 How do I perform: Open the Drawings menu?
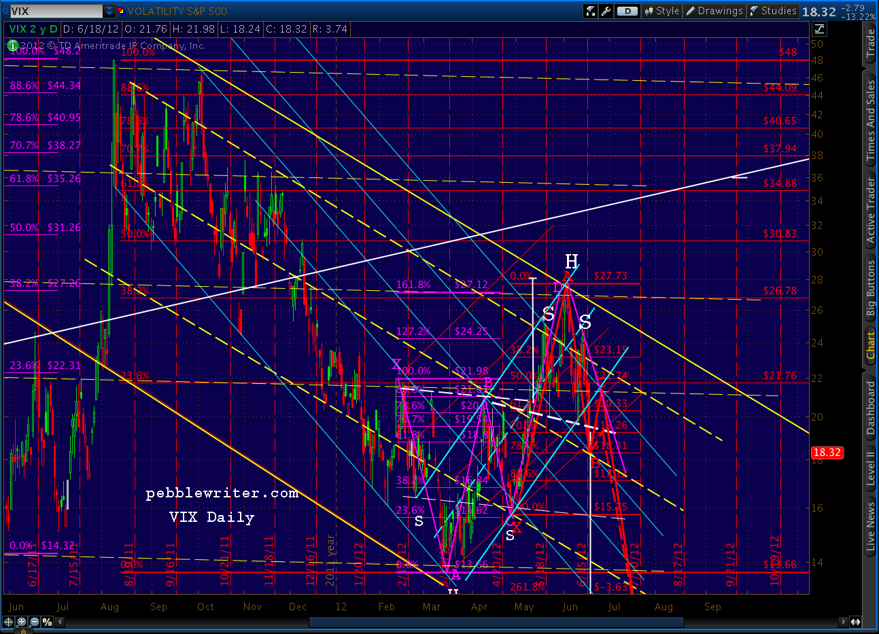point(714,11)
